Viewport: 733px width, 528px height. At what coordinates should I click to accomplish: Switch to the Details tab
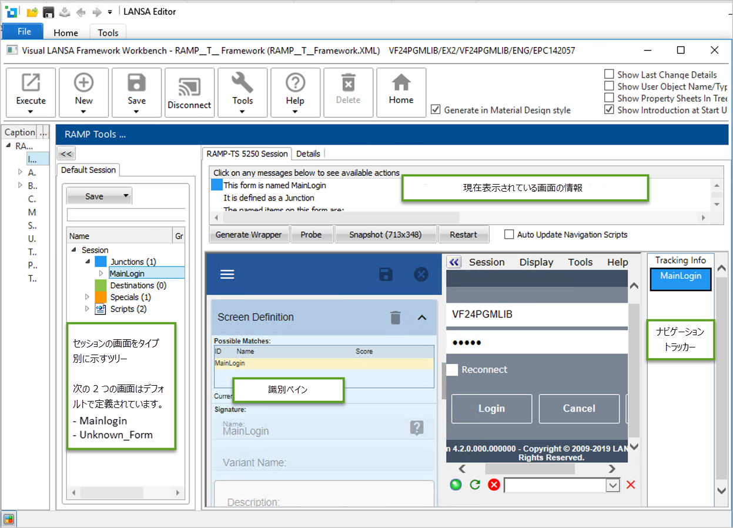tap(308, 153)
